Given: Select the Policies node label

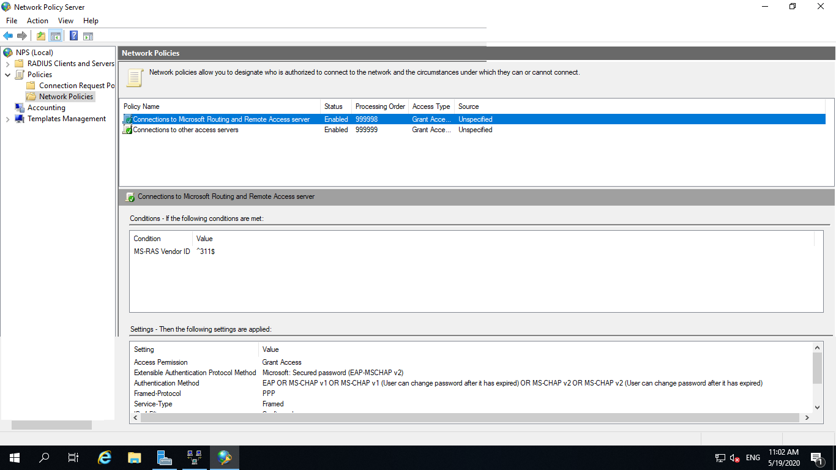Looking at the screenshot, I should pyautogui.click(x=40, y=75).
